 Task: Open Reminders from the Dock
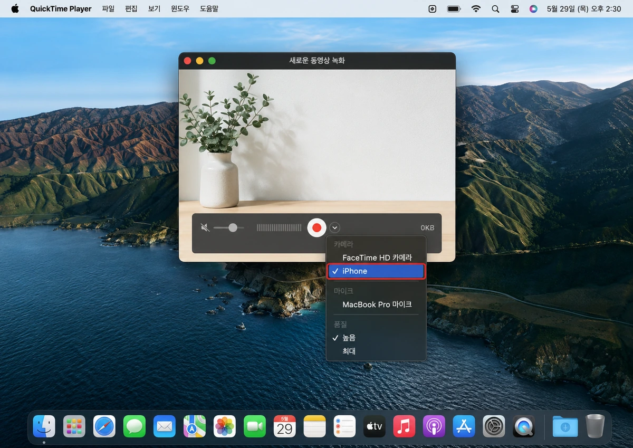tap(345, 426)
